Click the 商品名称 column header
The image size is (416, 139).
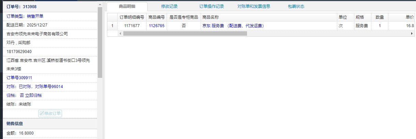tap(210, 17)
